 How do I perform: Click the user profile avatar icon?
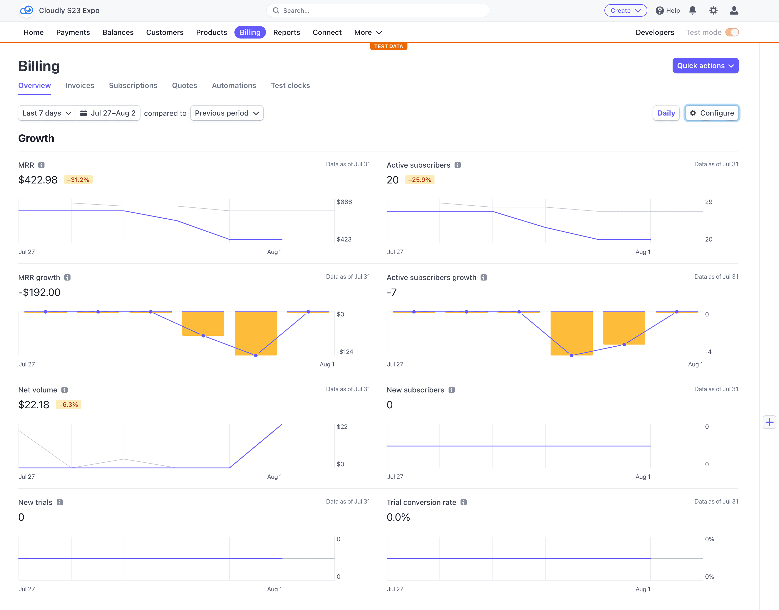pos(734,10)
